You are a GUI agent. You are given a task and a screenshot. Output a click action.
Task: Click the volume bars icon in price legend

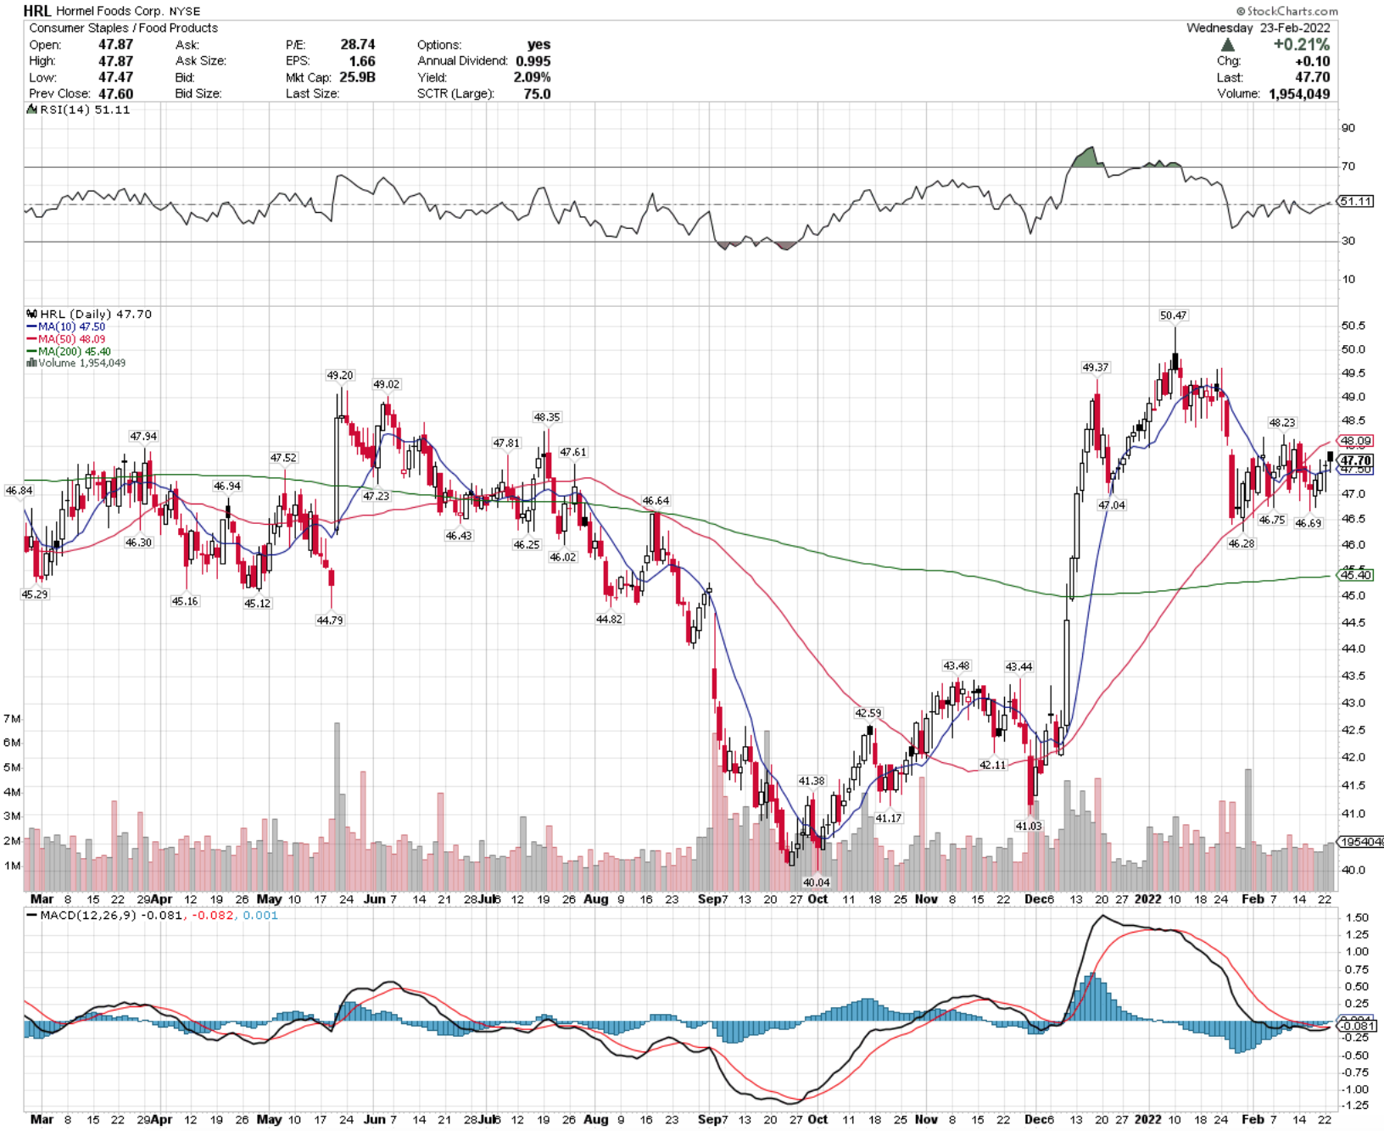(31, 363)
